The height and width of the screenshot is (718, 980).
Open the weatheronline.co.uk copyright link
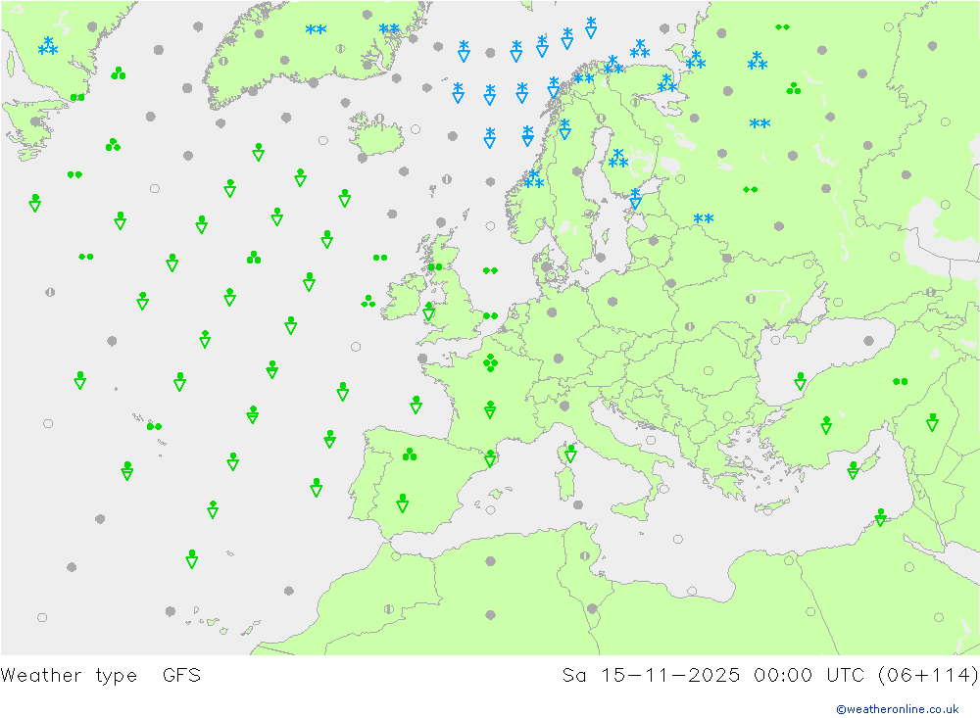click(898, 709)
